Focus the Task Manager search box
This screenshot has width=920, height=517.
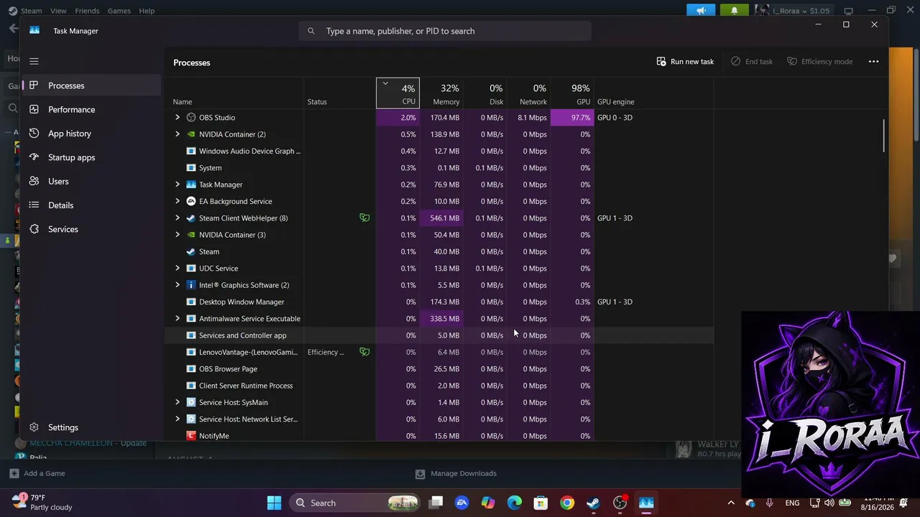445,31
